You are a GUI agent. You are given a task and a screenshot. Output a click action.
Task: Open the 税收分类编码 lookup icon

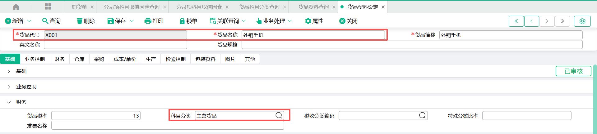[x=422, y=115]
